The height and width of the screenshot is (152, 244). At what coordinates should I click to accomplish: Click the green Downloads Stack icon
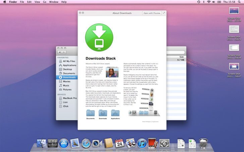coord(99,37)
